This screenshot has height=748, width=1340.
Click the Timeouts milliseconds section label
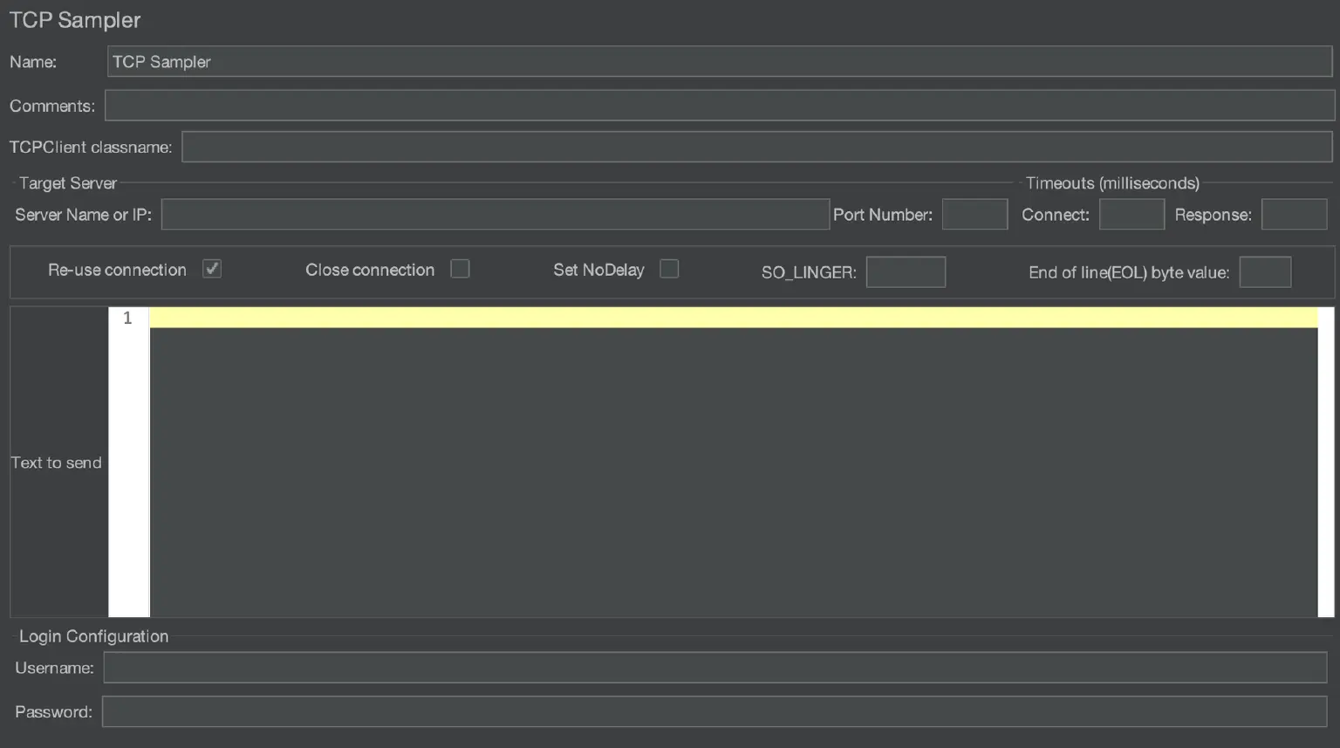click(x=1111, y=183)
